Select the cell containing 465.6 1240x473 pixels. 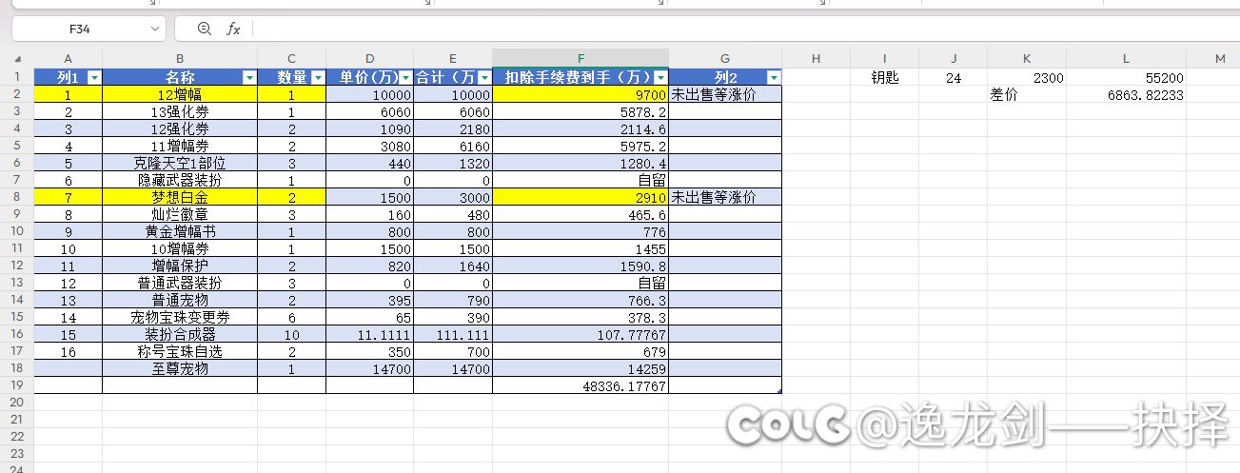pyautogui.click(x=581, y=214)
